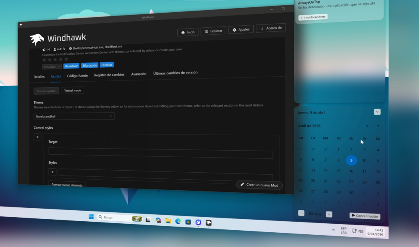This screenshot has width=419, height=247.
Task: Go to next month with down arrow
Action: [378, 126]
